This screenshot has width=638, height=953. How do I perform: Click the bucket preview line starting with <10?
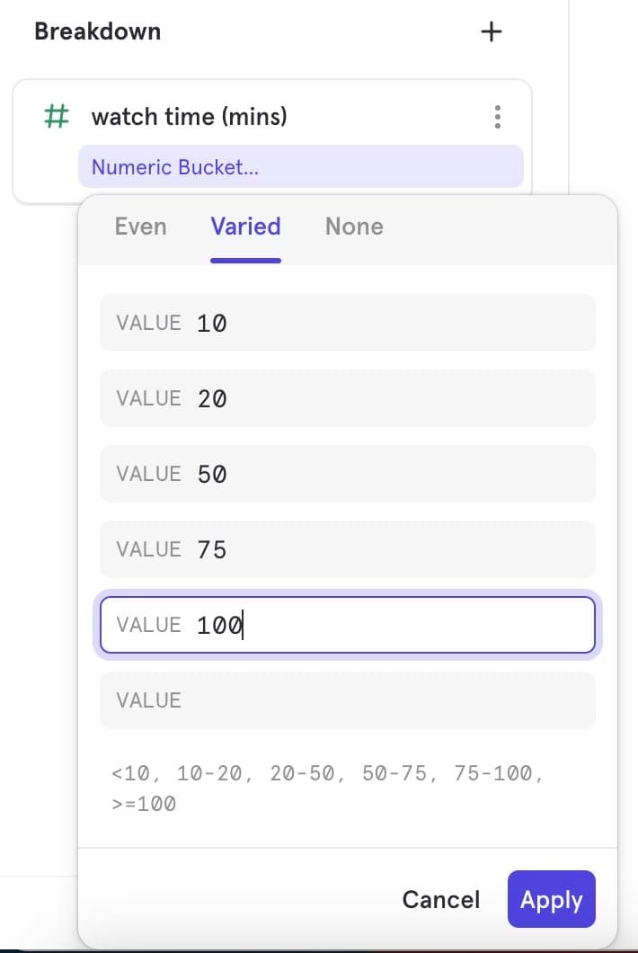coord(327,773)
